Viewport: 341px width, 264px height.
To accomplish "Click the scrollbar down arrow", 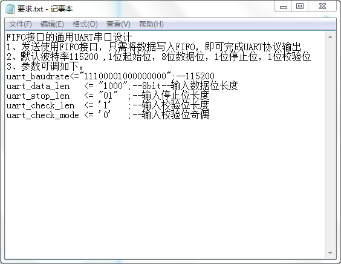I will (x=330, y=253).
